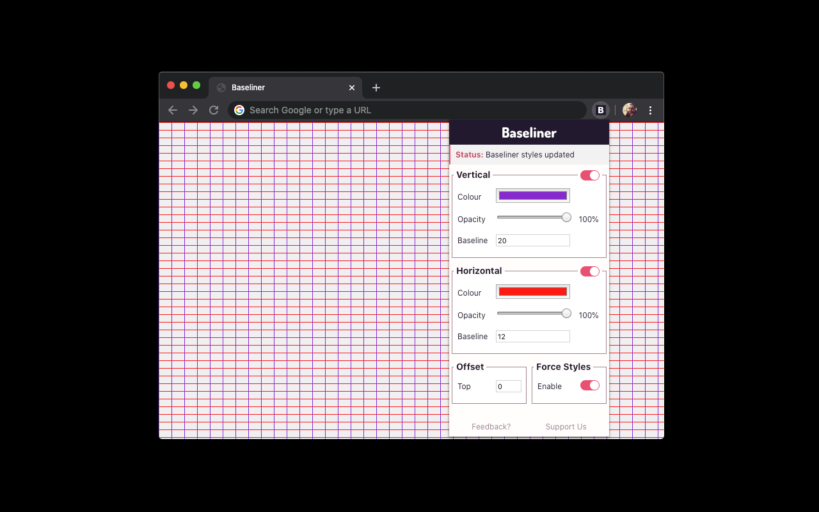The image size is (819, 512).
Task: Click the Baseliner popup title logo
Action: 529,133
